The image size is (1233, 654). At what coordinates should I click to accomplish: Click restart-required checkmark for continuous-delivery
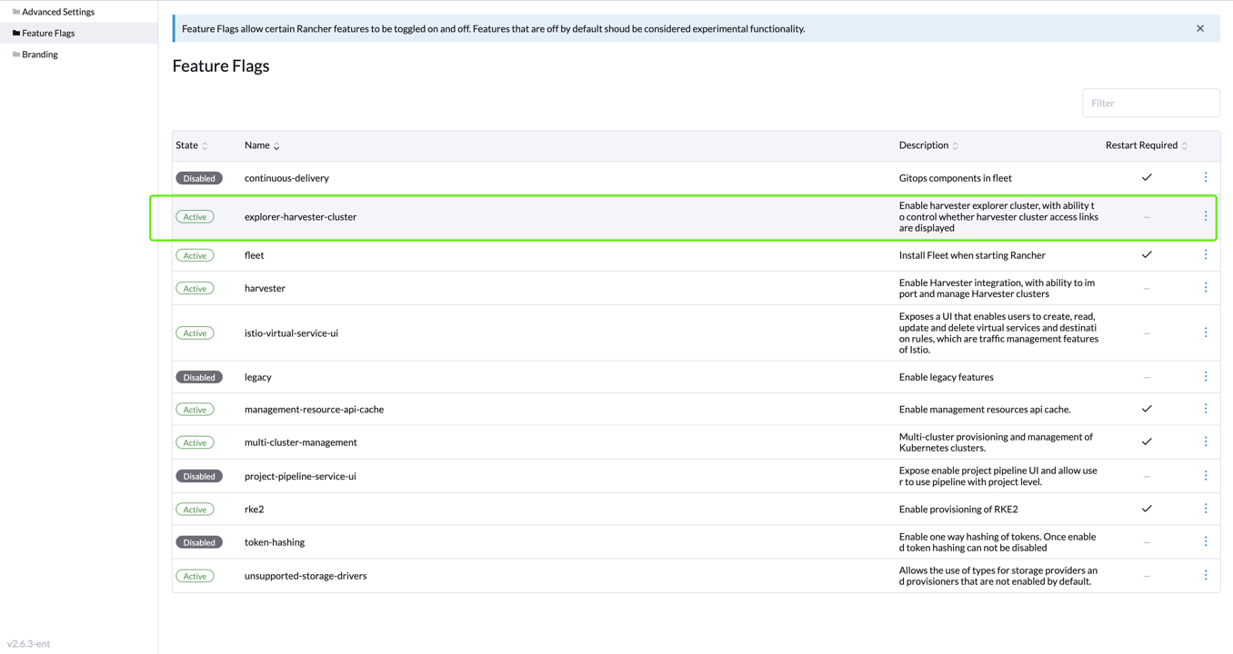(1147, 177)
